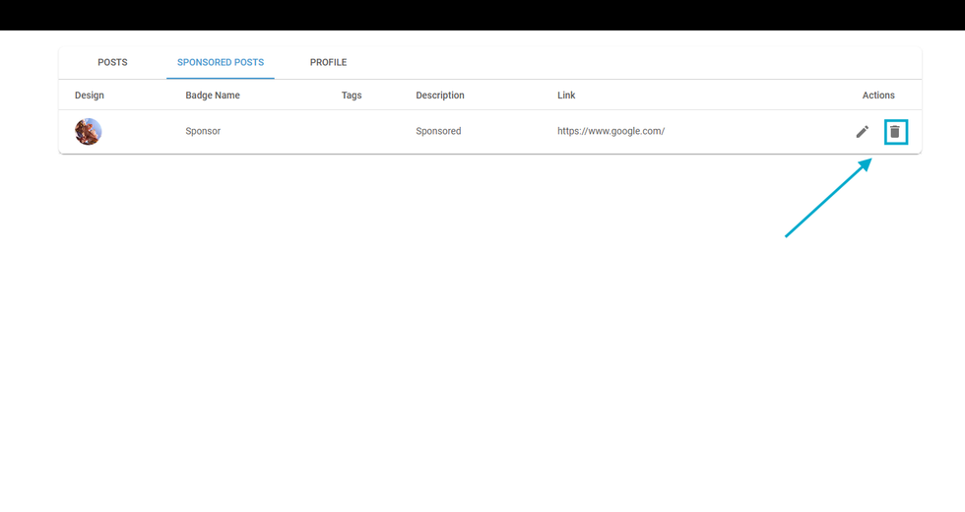Click the Badge Name column header
This screenshot has width=965, height=512.
point(213,96)
